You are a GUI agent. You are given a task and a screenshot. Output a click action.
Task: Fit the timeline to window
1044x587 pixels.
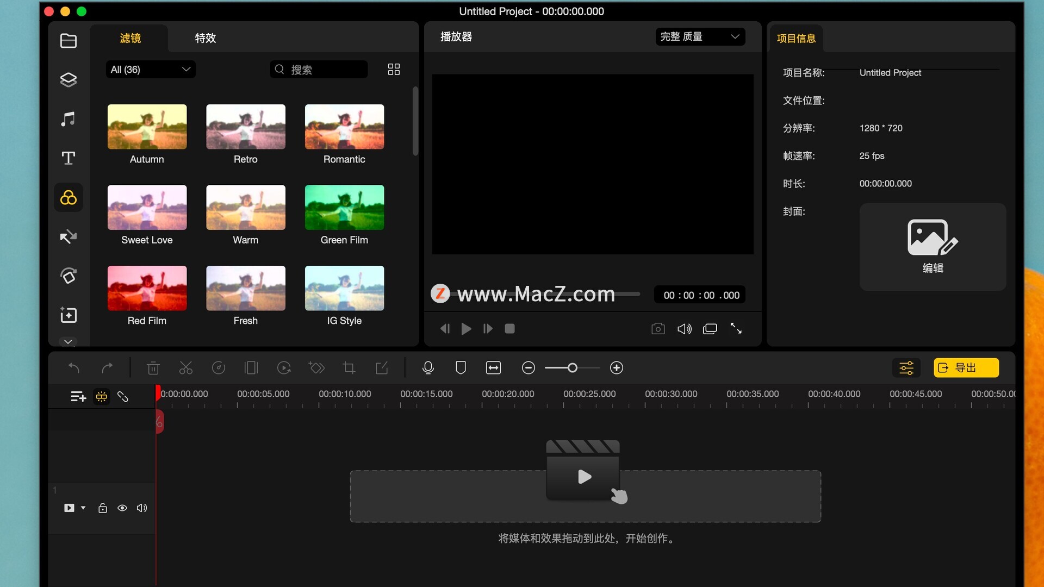point(493,368)
